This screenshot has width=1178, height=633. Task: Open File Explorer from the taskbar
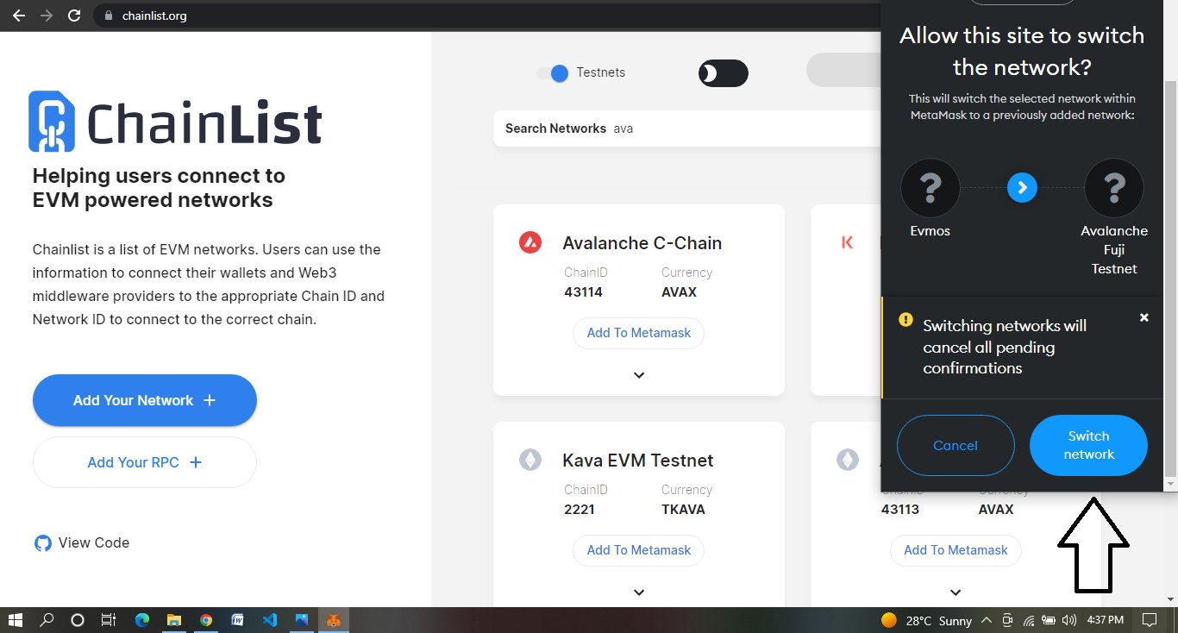coord(174,620)
